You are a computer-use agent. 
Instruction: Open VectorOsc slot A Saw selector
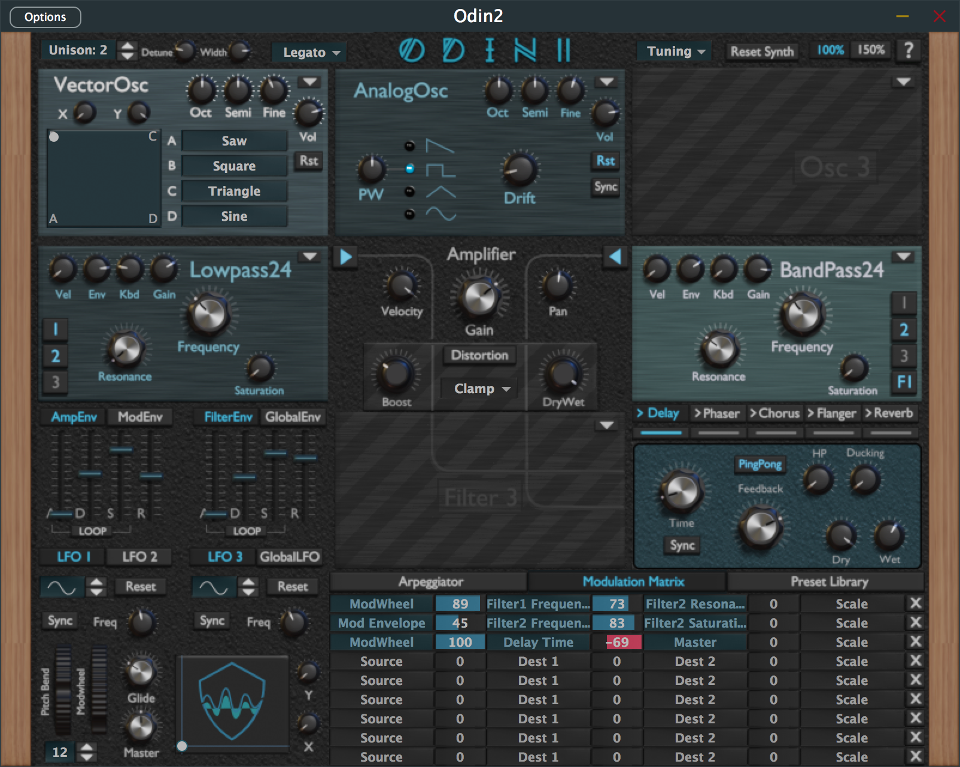click(x=234, y=141)
